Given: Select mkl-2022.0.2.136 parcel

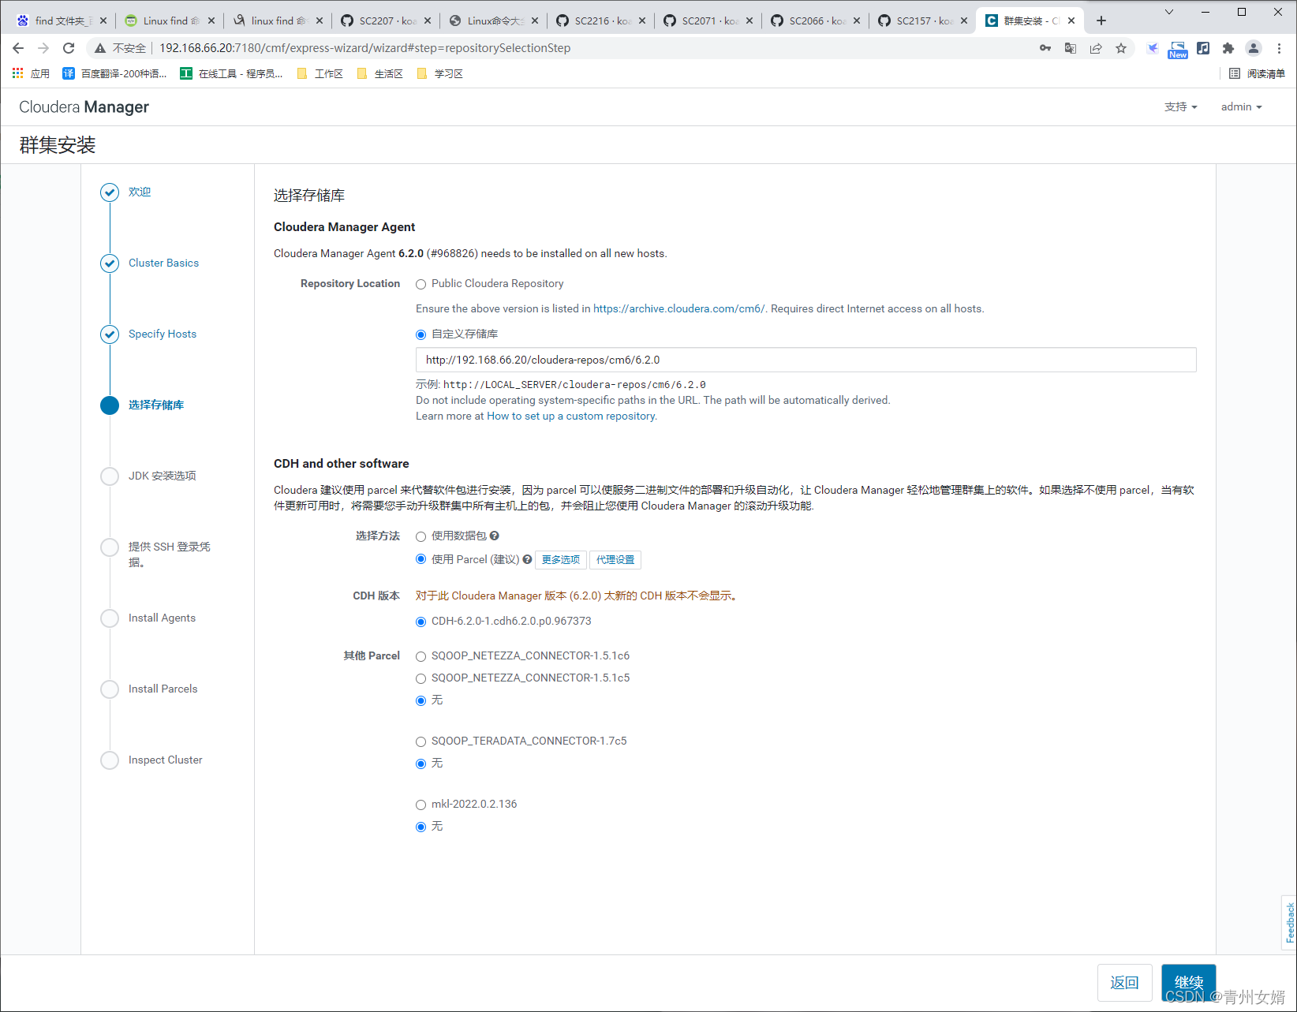Looking at the screenshot, I should tap(420, 805).
